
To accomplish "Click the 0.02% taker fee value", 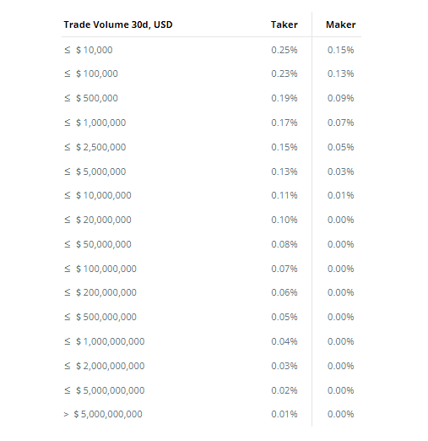I will pyautogui.click(x=284, y=390).
